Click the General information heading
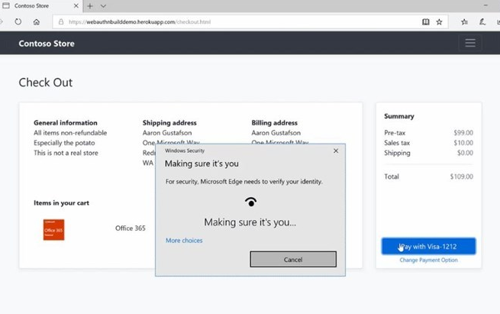The width and height of the screenshot is (500, 314). pos(66,123)
